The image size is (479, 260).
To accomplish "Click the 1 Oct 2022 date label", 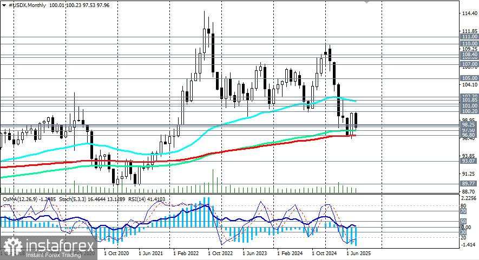I will [220, 254].
